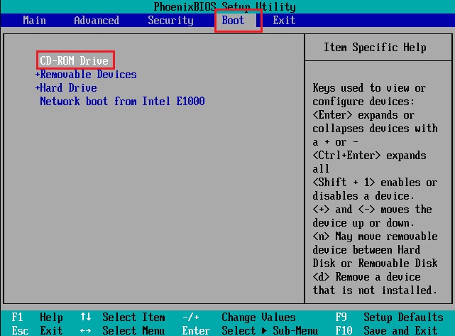Go to the Exit menu tab
Viewport: 455px width, 336px height.
coord(284,21)
